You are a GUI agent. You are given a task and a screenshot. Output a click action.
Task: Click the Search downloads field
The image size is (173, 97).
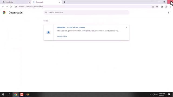pos(86,12)
